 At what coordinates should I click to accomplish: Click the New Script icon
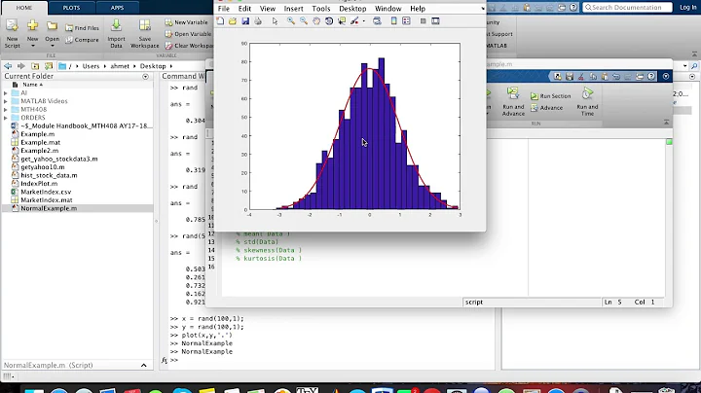pos(13,26)
